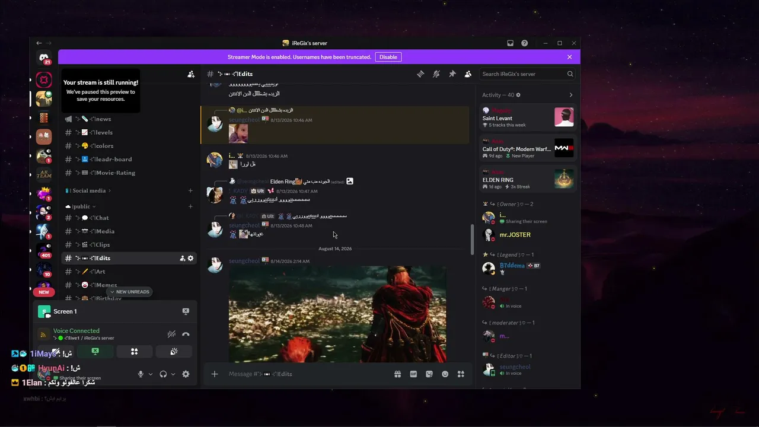Show pinned messages in Edits channel
Viewport: 759px width, 427px height.
point(452,74)
